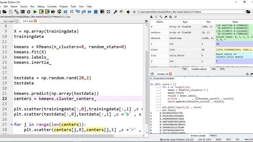Select the 'dataset' DataFrame variable row
The height and width of the screenshot is (142, 253).
coord(201,38)
